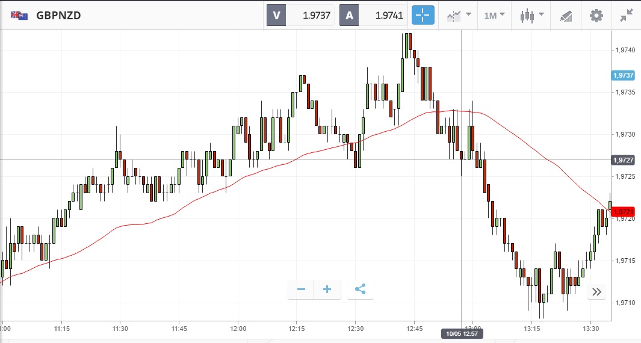
Task: Zoom in the chart with plus button
Action: click(x=327, y=289)
